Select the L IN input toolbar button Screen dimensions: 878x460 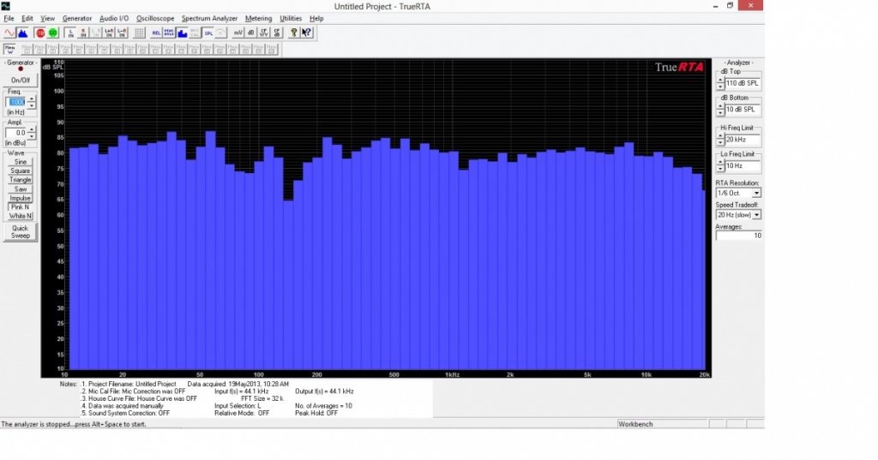point(70,33)
